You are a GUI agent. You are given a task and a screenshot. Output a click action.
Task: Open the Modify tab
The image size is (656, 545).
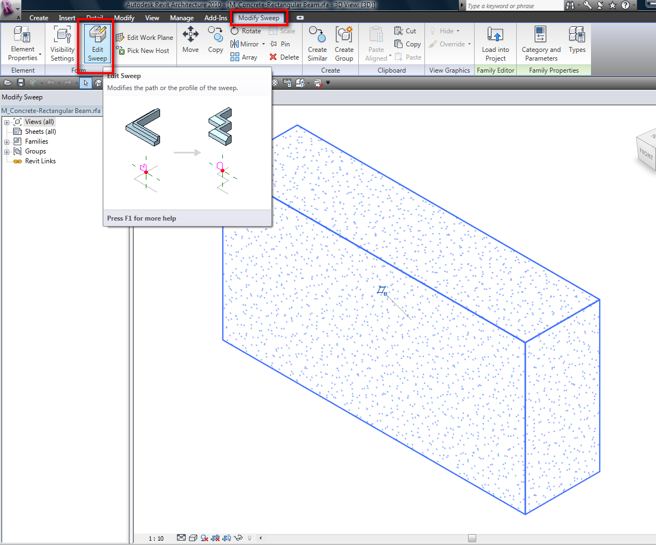pos(125,18)
